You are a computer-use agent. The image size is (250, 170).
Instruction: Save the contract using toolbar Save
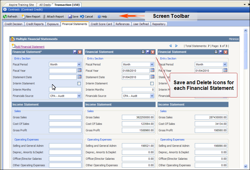(x=73, y=17)
